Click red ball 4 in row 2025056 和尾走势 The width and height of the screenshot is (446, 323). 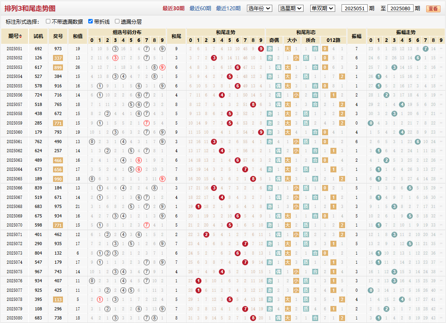(222, 95)
